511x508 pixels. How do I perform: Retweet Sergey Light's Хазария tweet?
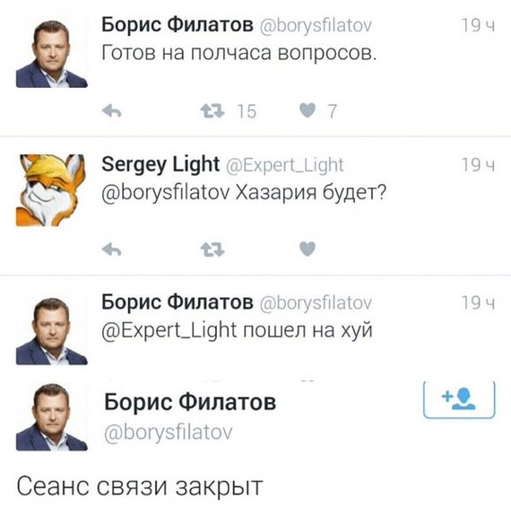[x=212, y=250]
